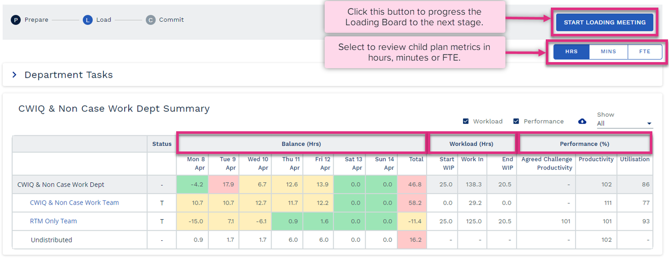This screenshot has height=258, width=669.
Task: Click the Start WIP column header
Action: [x=442, y=164]
